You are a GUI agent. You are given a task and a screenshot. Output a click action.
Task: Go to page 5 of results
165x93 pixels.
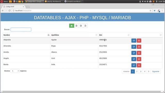pyautogui.click(x=148, y=72)
